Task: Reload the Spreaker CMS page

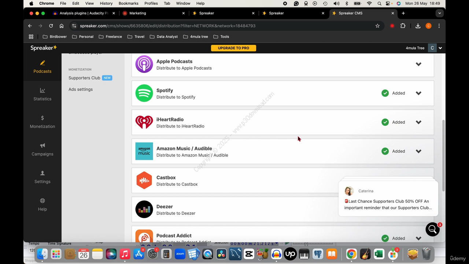Action: tap(51, 26)
